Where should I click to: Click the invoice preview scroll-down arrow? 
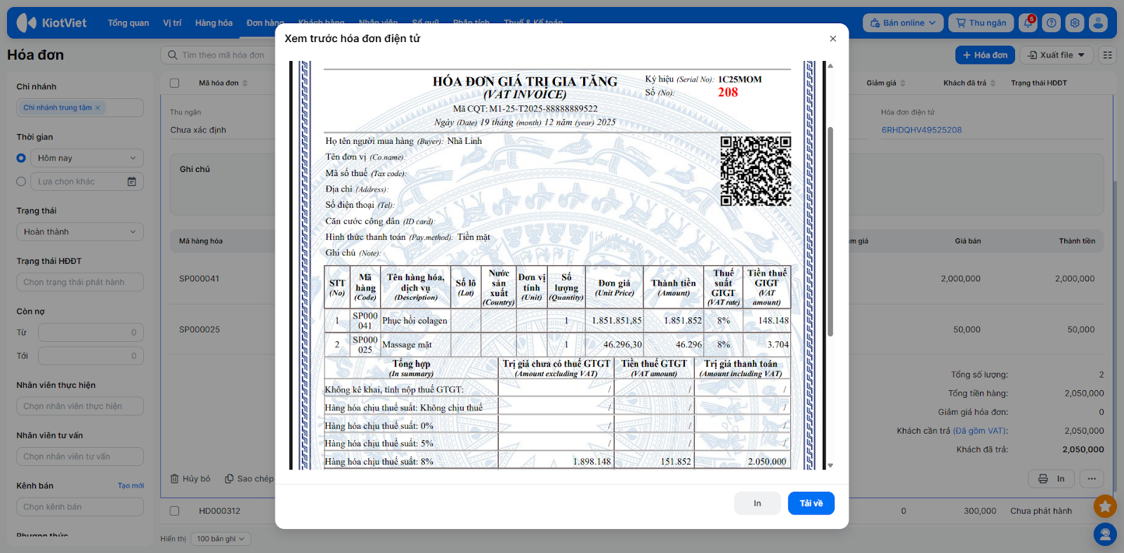(x=830, y=465)
